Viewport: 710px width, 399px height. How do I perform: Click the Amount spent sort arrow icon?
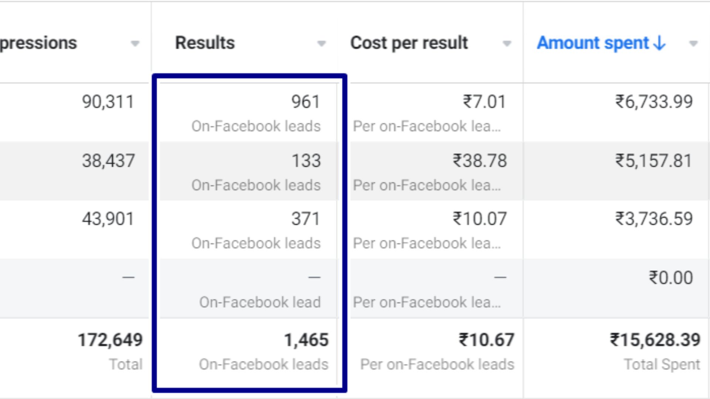click(659, 43)
